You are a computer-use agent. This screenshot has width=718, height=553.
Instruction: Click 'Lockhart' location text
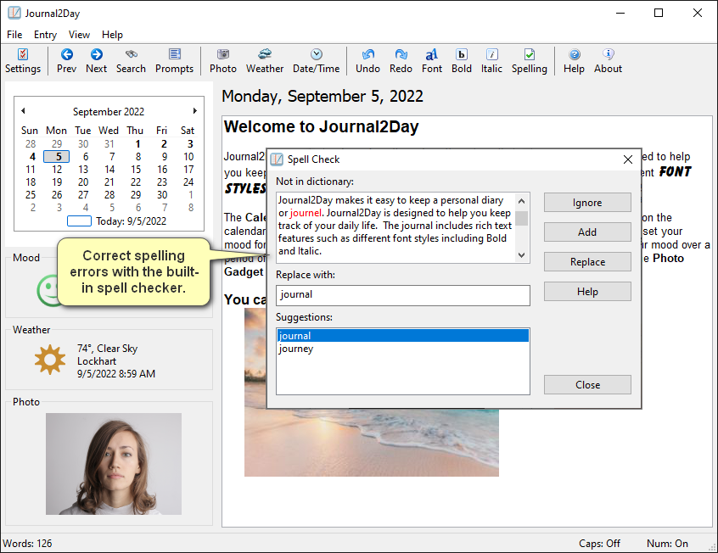pos(97,361)
